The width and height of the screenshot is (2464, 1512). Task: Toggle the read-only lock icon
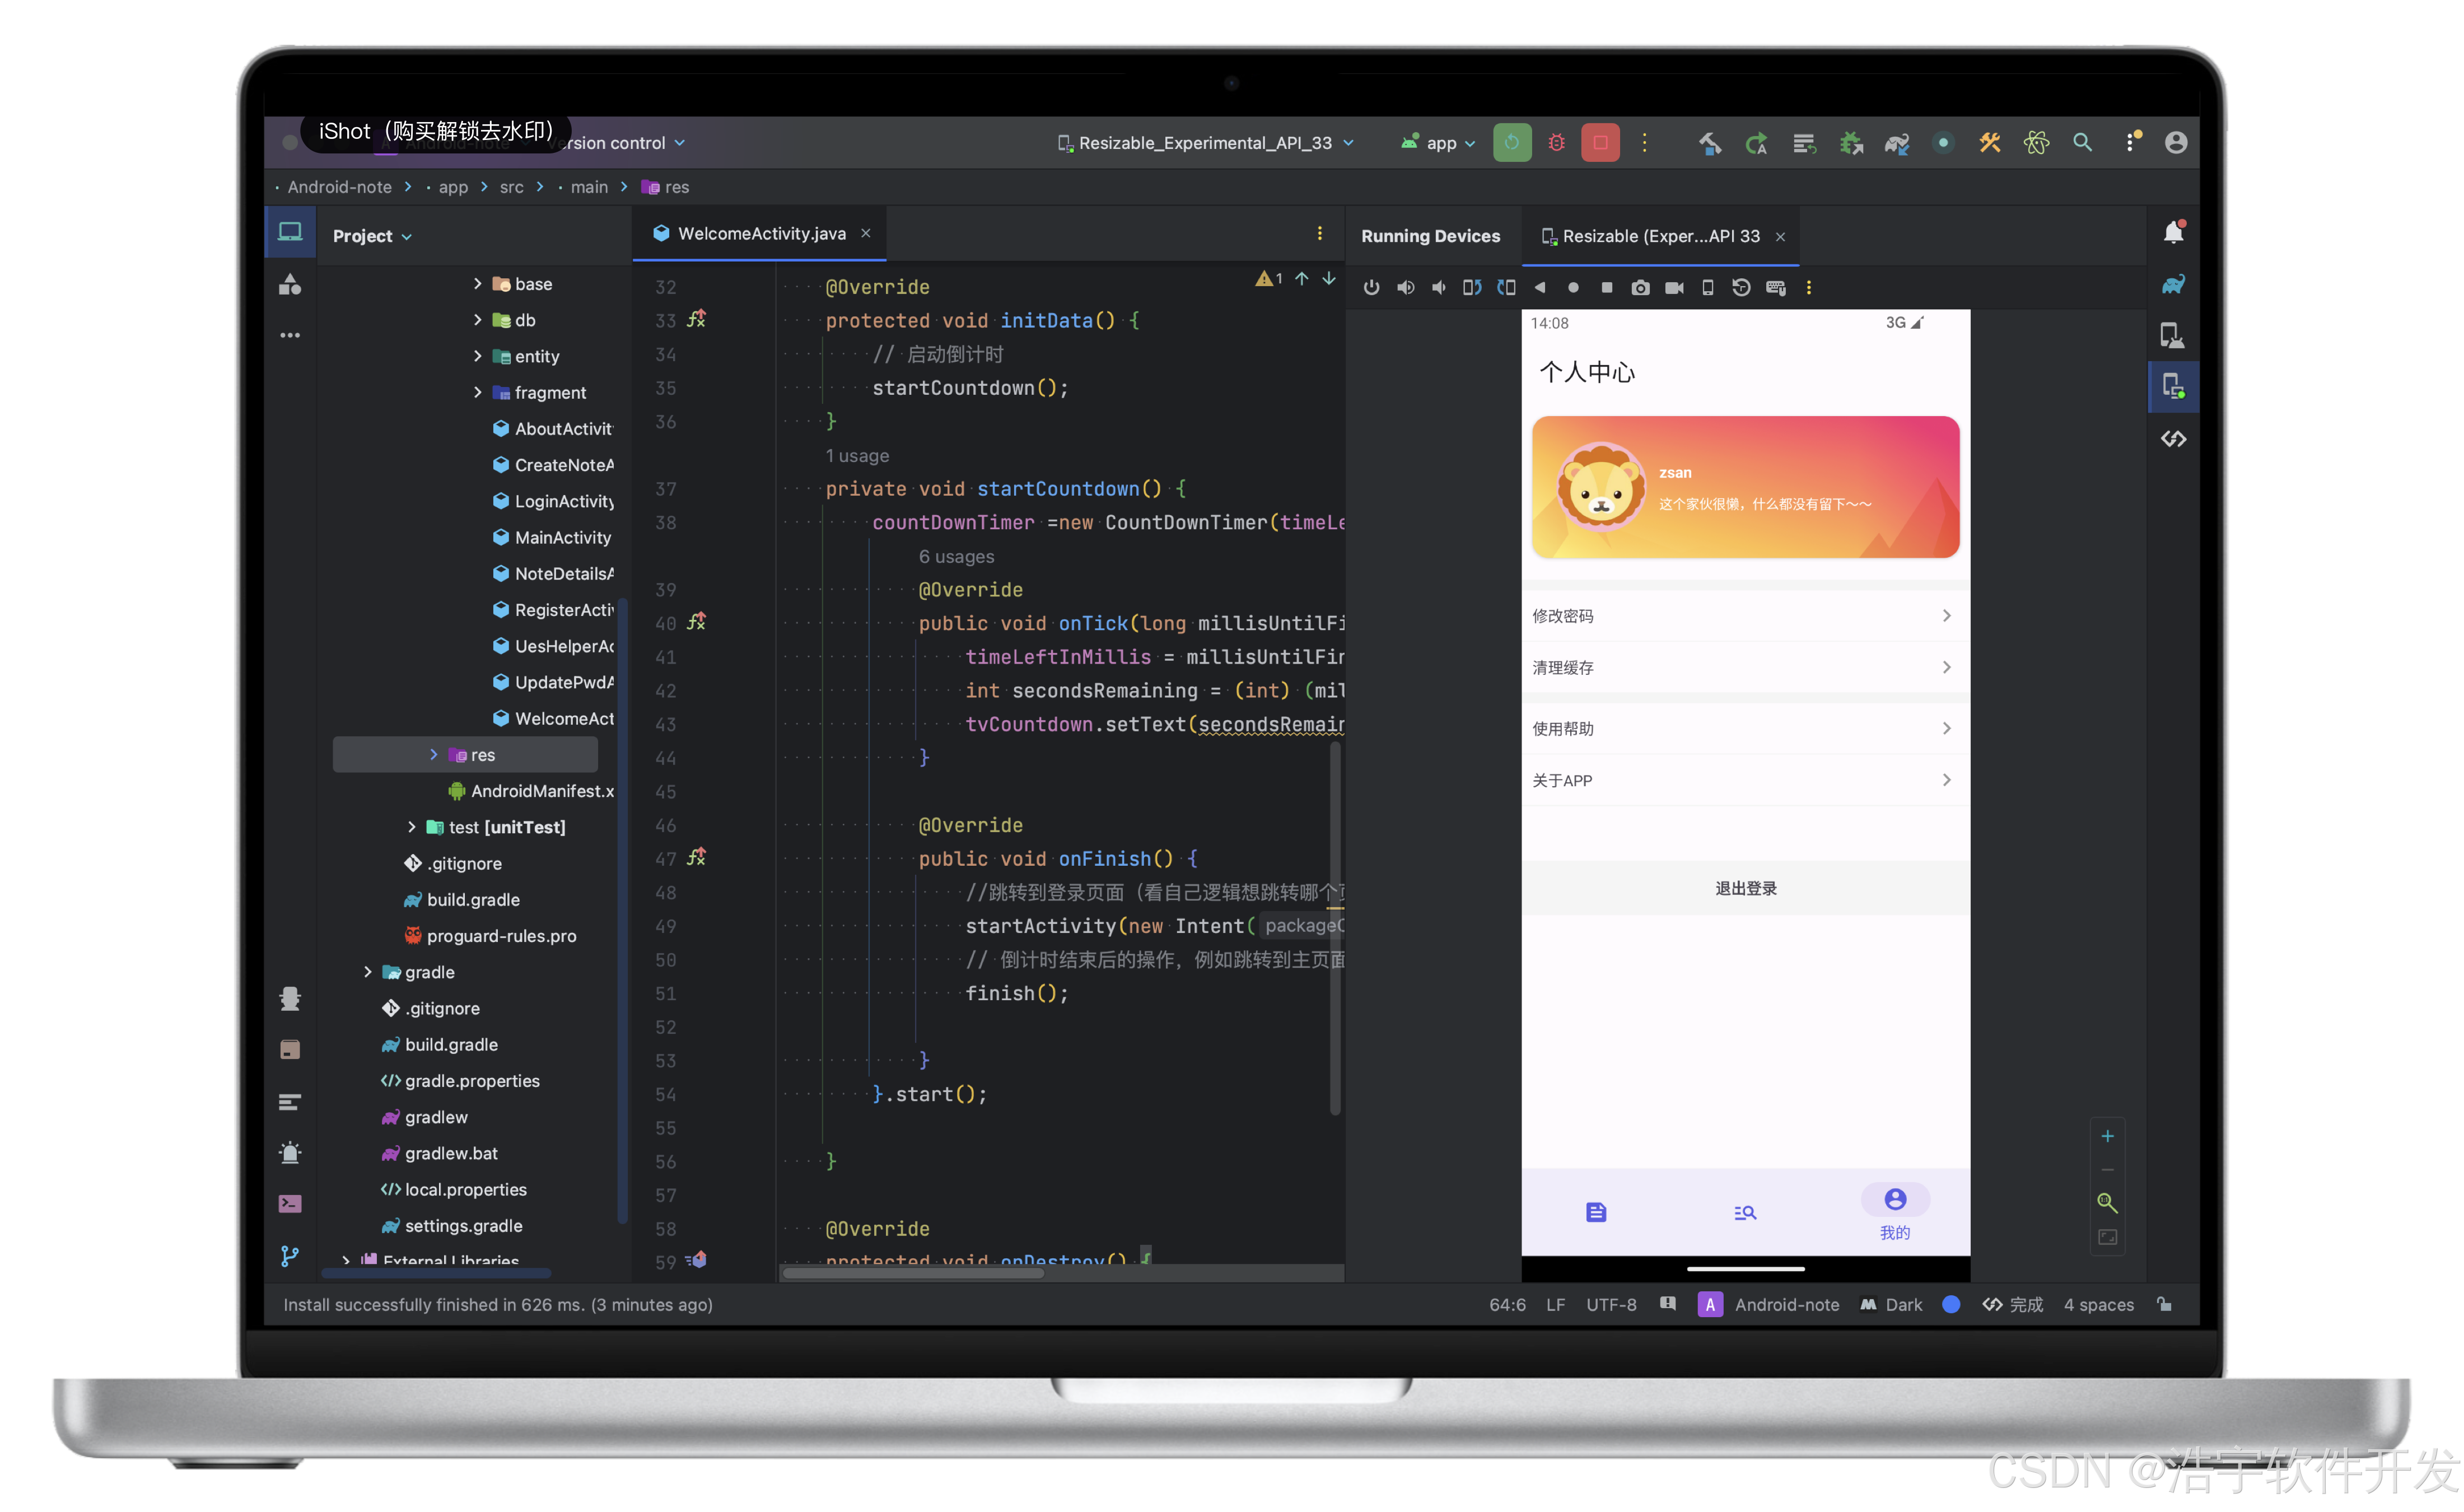[x=2164, y=1305]
